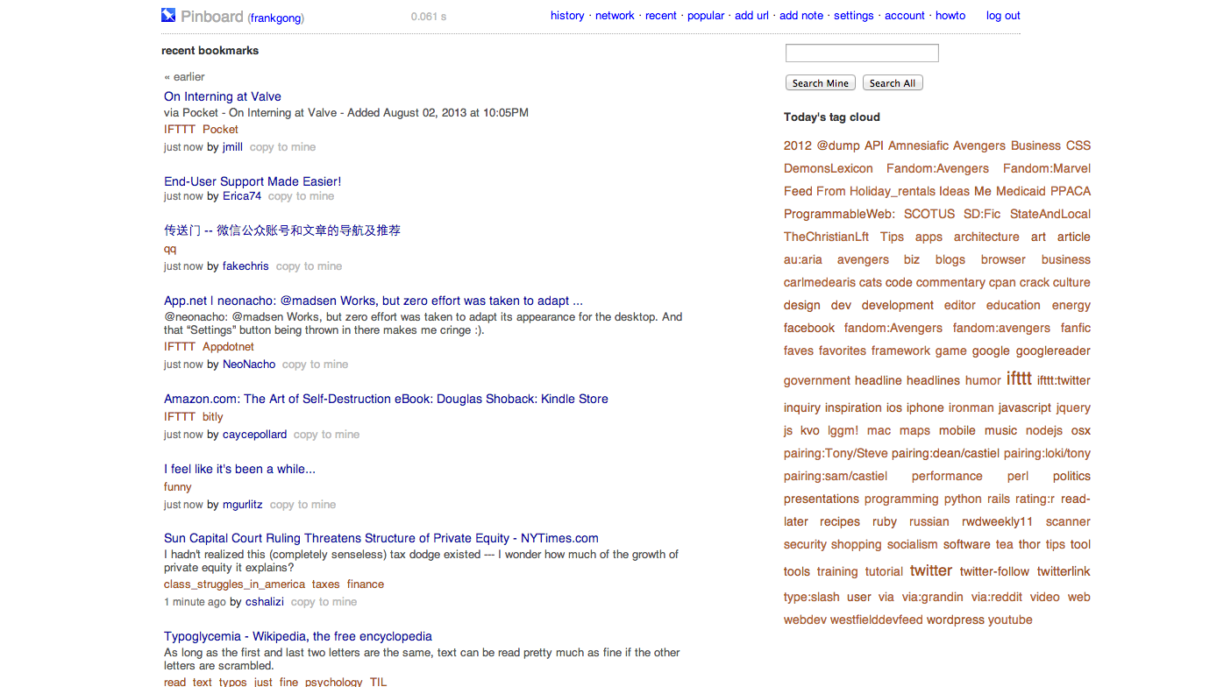
Task: Click add url in top navigation
Action: pyautogui.click(x=751, y=16)
